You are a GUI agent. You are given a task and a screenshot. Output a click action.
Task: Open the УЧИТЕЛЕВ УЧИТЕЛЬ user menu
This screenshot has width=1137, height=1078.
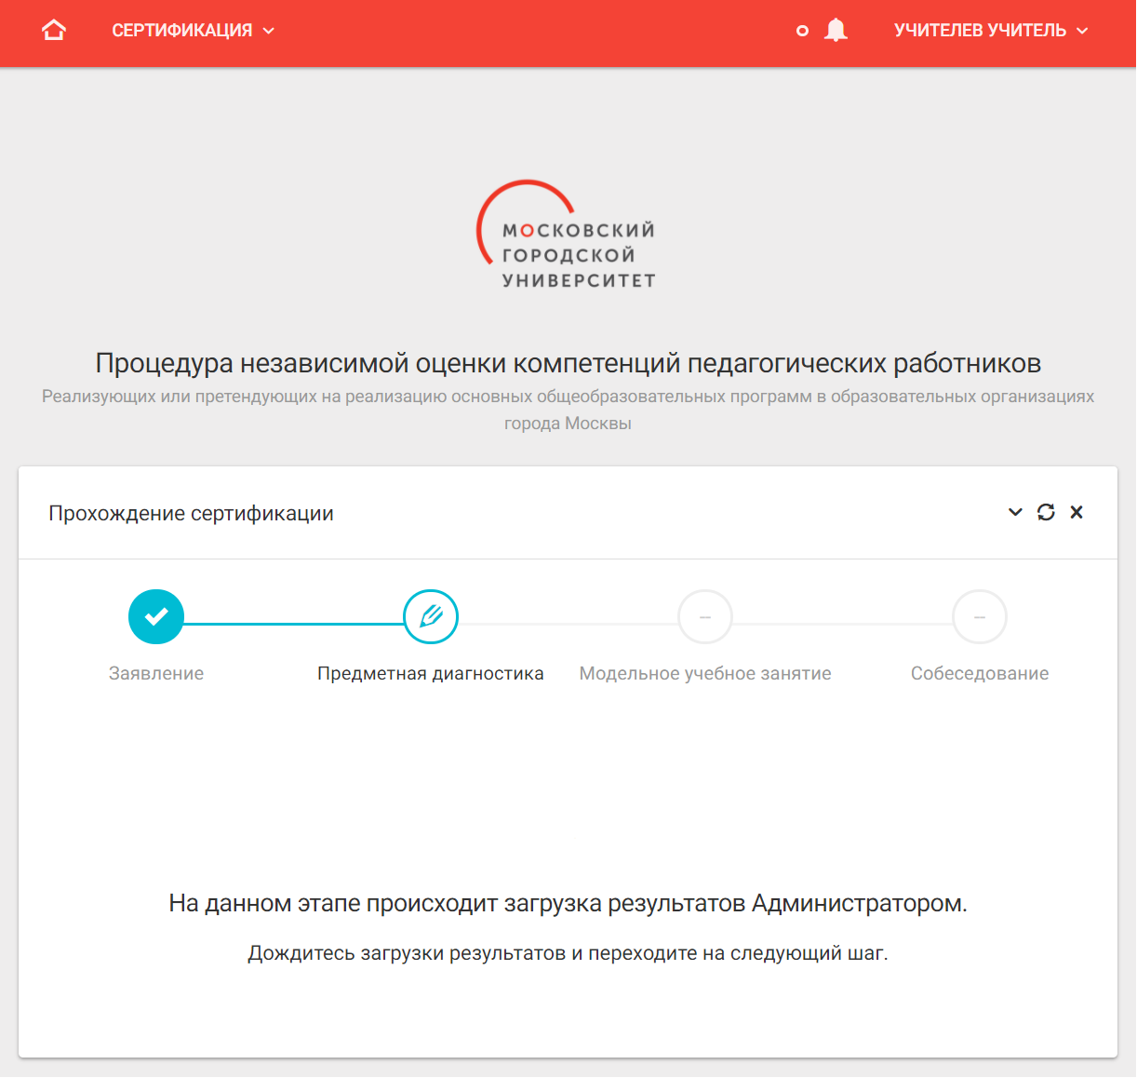coord(980,29)
